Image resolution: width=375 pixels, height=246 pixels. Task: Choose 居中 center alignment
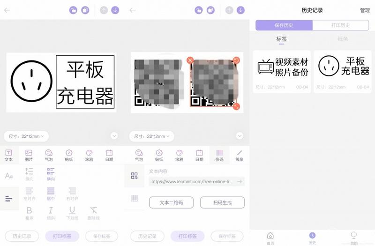tap(51, 194)
